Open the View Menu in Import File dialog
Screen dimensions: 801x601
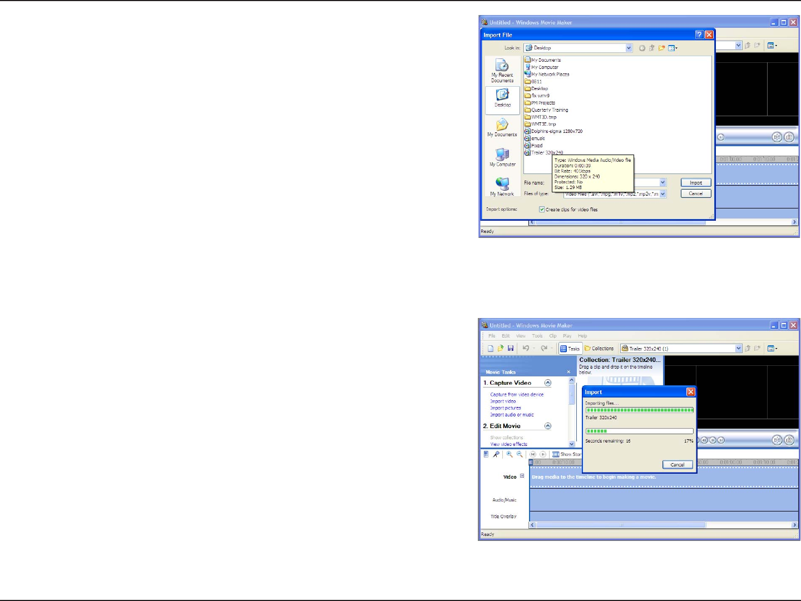point(673,48)
